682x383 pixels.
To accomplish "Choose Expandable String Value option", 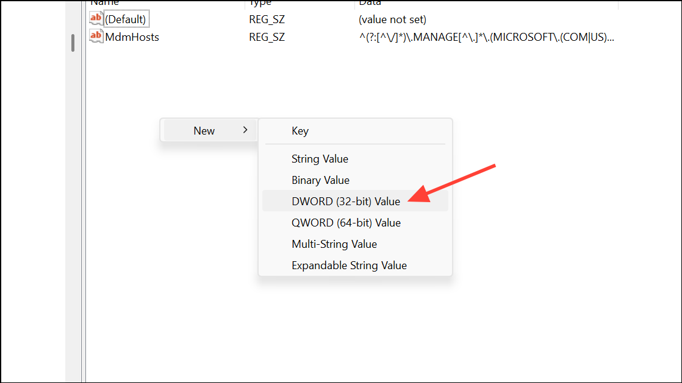I will tap(349, 265).
